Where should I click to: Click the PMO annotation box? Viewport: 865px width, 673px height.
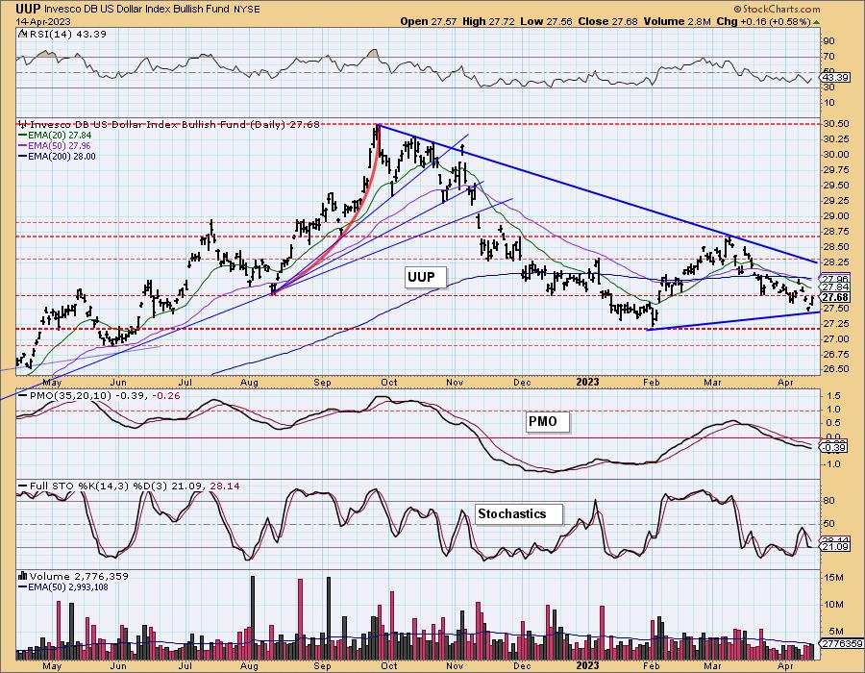pos(547,422)
